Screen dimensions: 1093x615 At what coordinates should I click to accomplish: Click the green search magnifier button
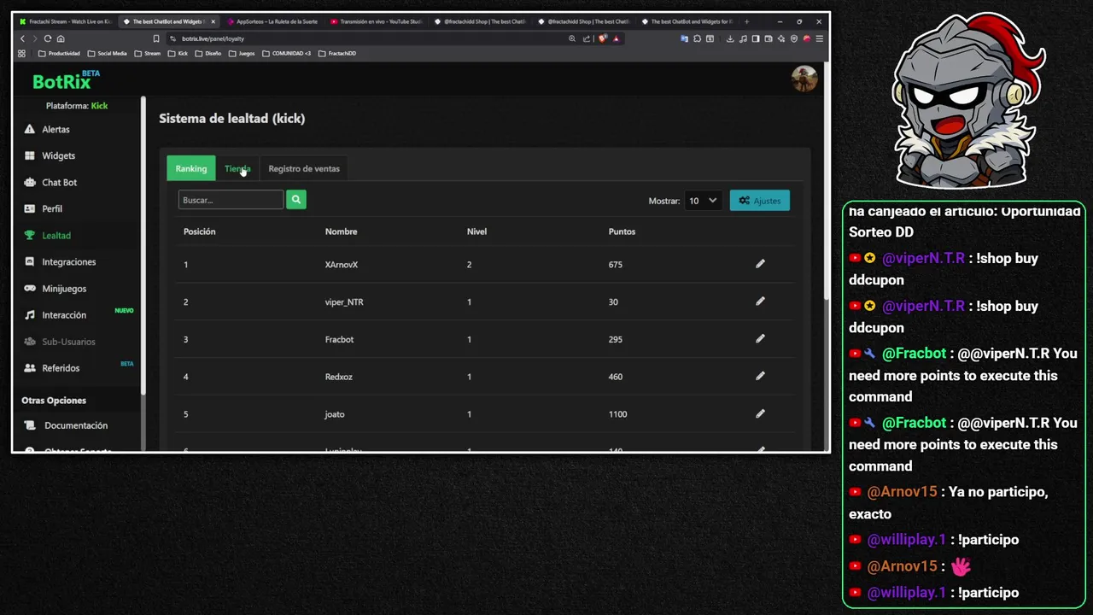296,200
